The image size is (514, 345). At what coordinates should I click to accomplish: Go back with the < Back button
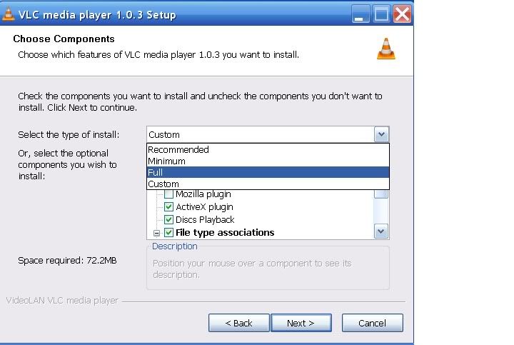pos(239,323)
